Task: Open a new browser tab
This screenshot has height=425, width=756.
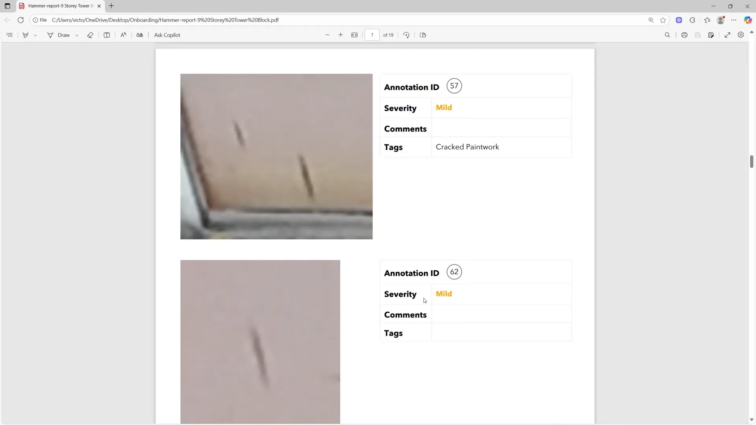Action: coord(111,6)
